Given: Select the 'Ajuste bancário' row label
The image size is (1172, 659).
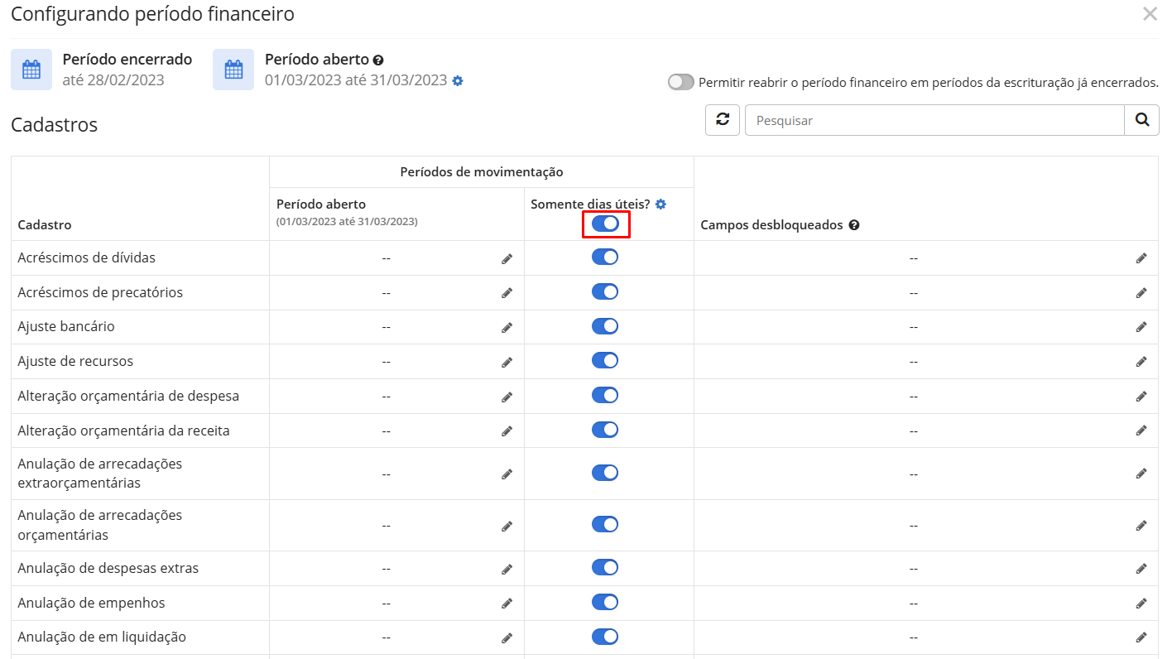Looking at the screenshot, I should [66, 327].
